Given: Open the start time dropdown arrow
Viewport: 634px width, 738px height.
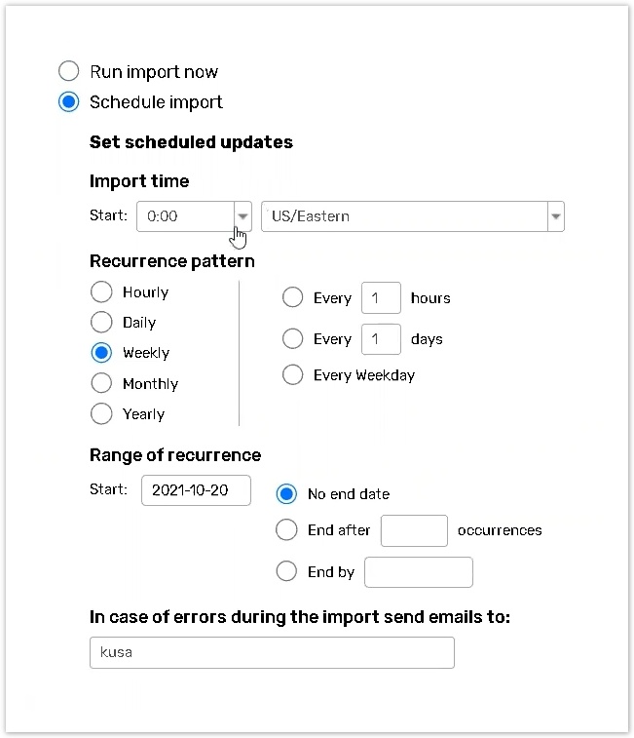Looking at the screenshot, I should [242, 216].
